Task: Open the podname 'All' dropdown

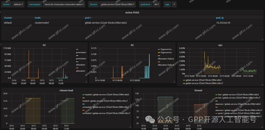Action: pyautogui.click(x=157, y=4)
